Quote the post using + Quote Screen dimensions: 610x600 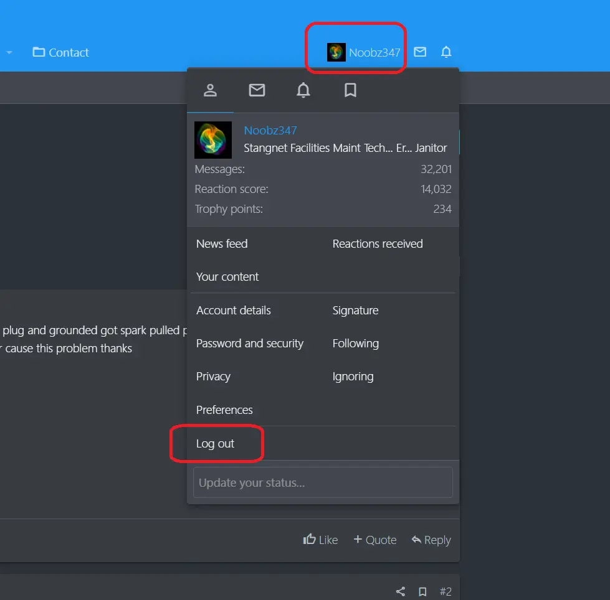coord(374,540)
